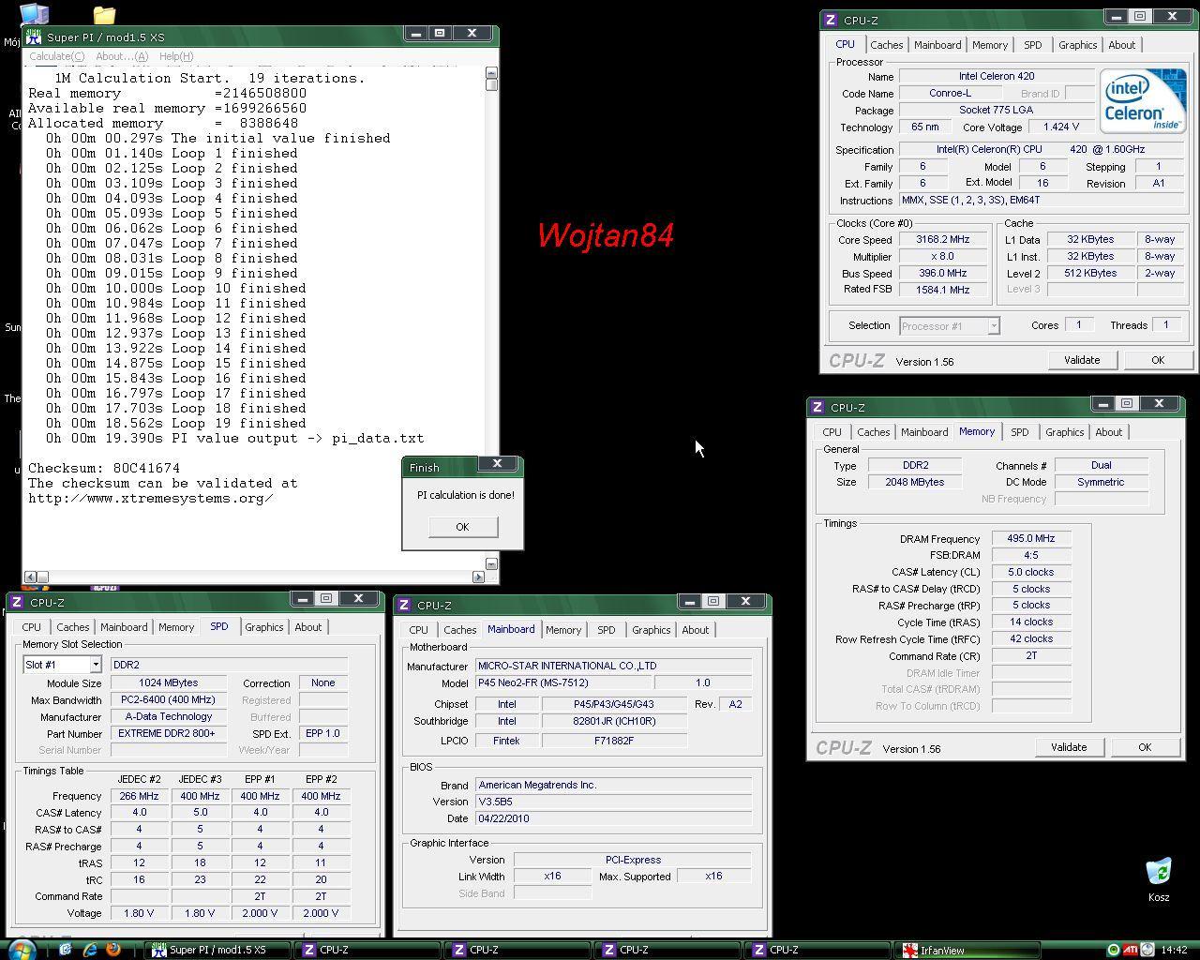Select the Part Number EXTREME DDR2 800+
Viewport: 1200px width, 960px height.
tap(168, 733)
